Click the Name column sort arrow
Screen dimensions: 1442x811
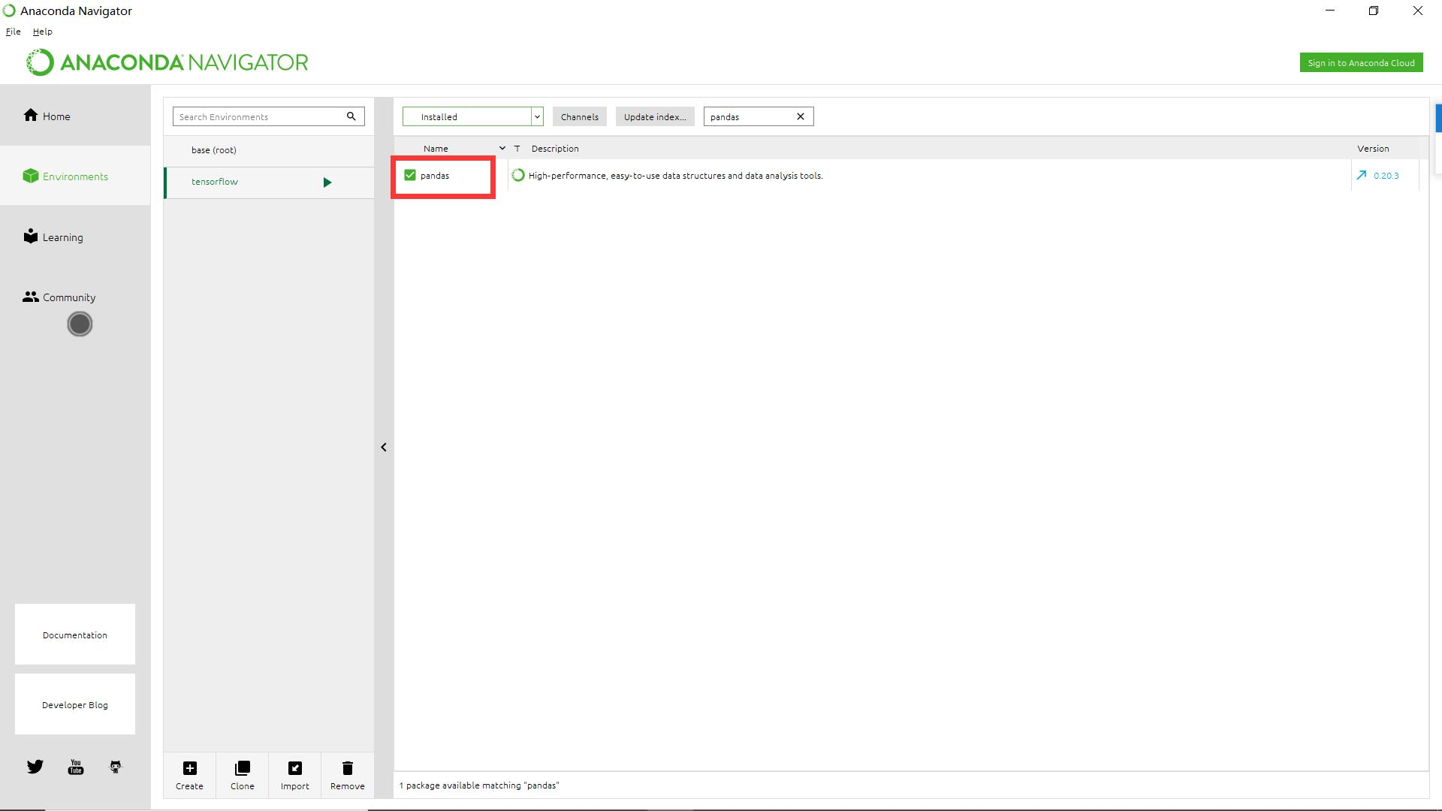pyautogui.click(x=502, y=148)
